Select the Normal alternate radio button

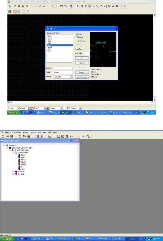pos(77,37)
